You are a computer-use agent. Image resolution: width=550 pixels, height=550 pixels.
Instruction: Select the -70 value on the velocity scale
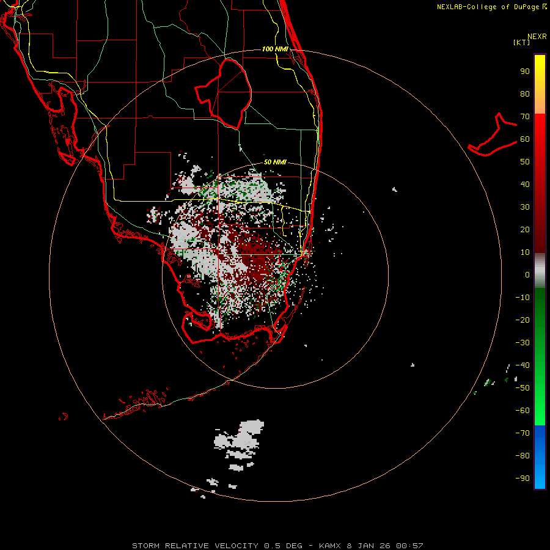522,433
